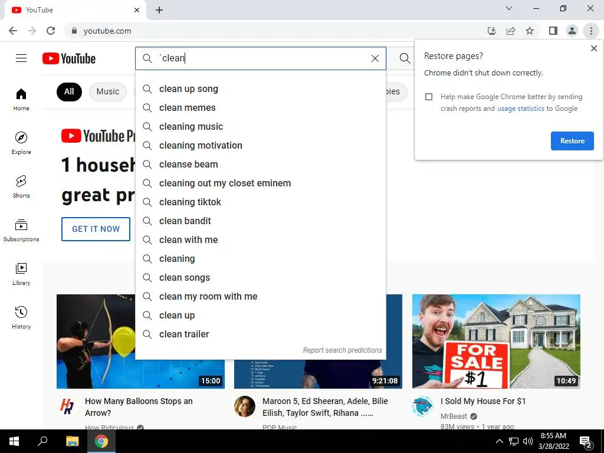Close the Restore pages popup
Screen dimensions: 604x453
click(593, 48)
